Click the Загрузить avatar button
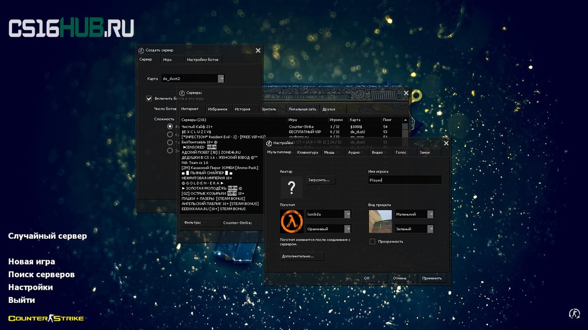 (320, 180)
